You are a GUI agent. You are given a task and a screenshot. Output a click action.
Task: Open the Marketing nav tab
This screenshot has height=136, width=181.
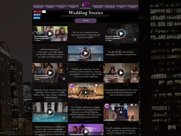[x=50, y=7]
